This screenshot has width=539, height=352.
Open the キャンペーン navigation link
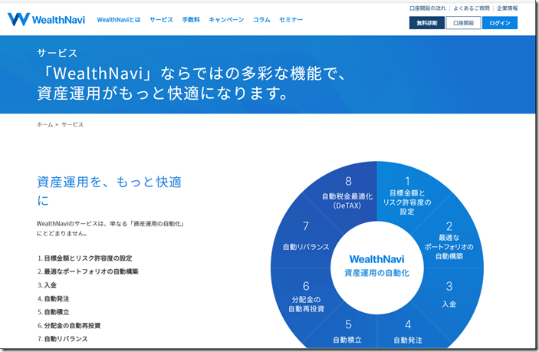(226, 19)
